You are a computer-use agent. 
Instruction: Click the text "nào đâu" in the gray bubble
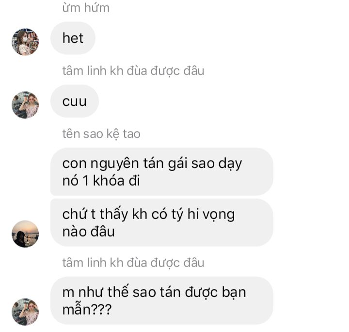click(89, 232)
